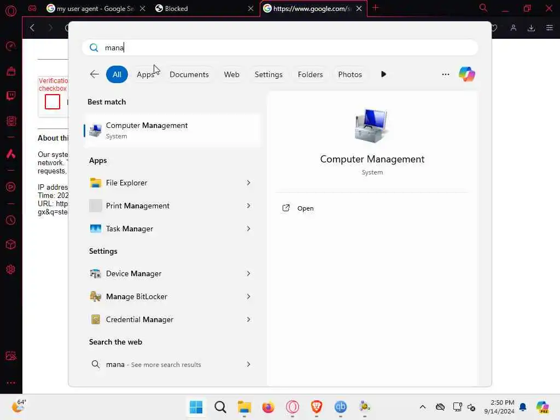Close the 'my user agent' browser tab
This screenshot has width=560, height=420.
tap(143, 9)
